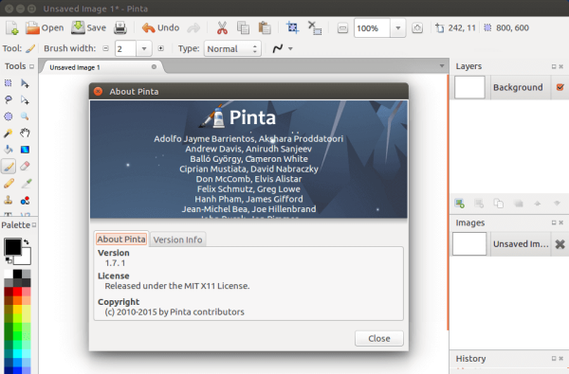Click the Duplicate Layer icon
This screenshot has height=374, width=569.
click(x=499, y=204)
